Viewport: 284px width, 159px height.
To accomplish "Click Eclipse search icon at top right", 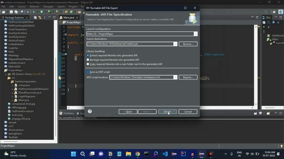I will [x=266, y=12].
